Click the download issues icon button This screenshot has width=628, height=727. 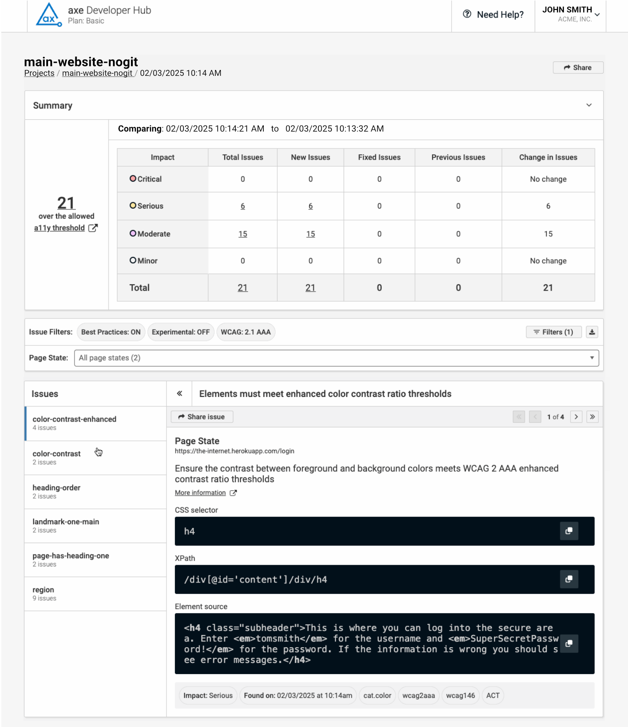(592, 332)
